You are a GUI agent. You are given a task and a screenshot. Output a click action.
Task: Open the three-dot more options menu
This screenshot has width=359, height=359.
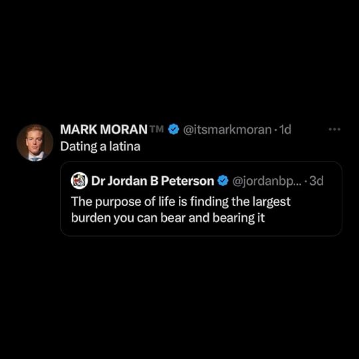(x=334, y=130)
